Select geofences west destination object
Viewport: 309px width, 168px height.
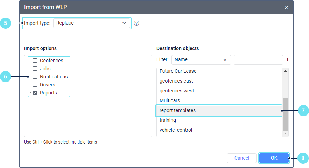(x=177, y=91)
